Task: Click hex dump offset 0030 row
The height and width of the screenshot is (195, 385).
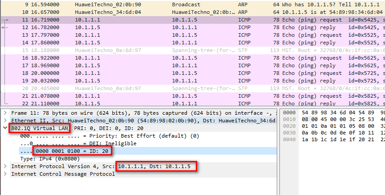Action: click(334, 133)
